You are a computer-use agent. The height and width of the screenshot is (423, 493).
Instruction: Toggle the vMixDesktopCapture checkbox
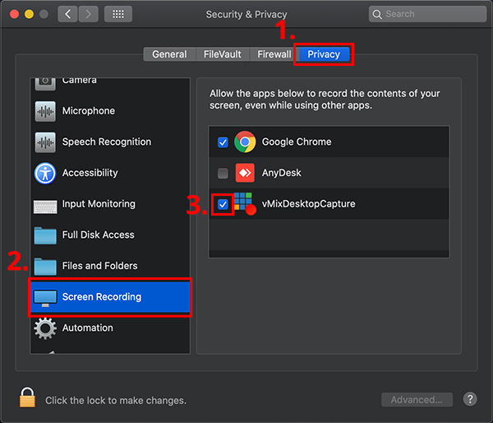coord(223,204)
